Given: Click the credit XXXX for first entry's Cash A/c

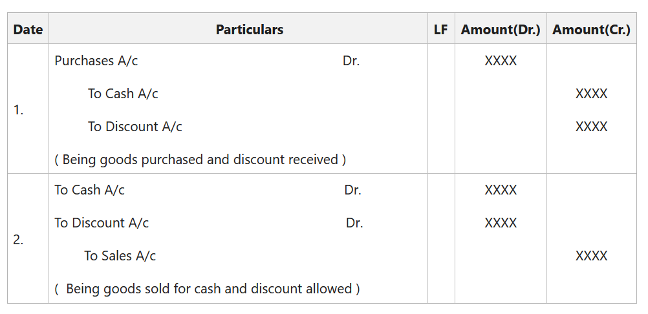Looking at the screenshot, I should [591, 94].
